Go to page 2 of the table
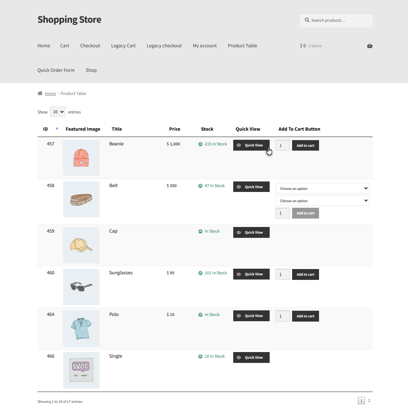 [369, 401]
